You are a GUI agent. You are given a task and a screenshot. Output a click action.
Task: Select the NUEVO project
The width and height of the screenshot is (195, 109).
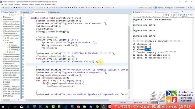tap(7, 82)
